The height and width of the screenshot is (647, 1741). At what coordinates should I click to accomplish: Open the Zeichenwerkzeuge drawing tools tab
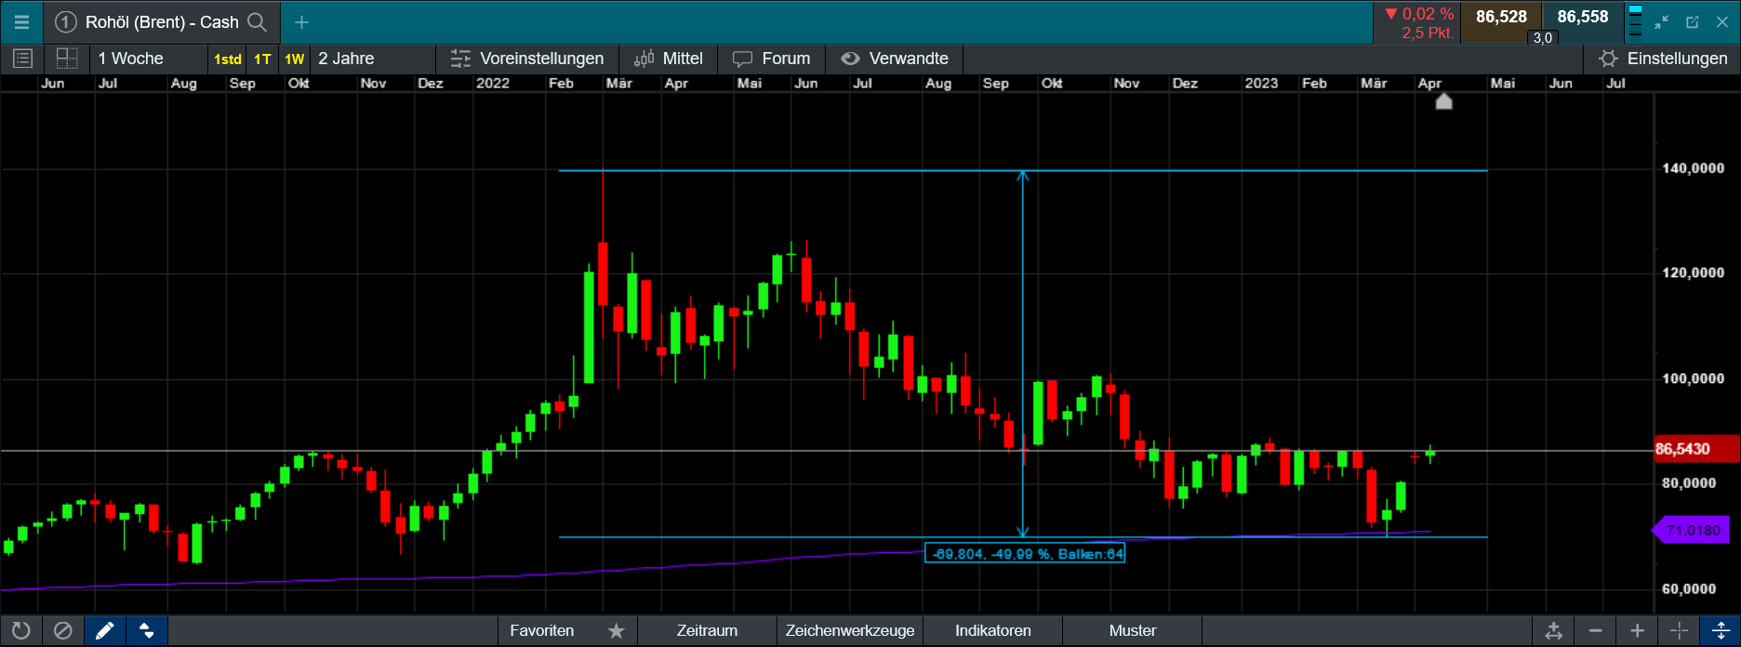(x=850, y=631)
